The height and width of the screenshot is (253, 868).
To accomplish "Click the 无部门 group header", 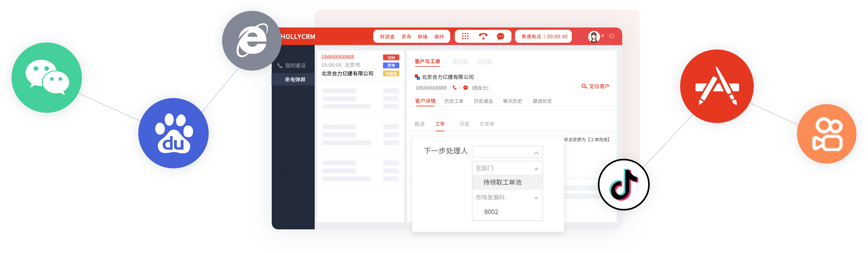I will click(507, 168).
